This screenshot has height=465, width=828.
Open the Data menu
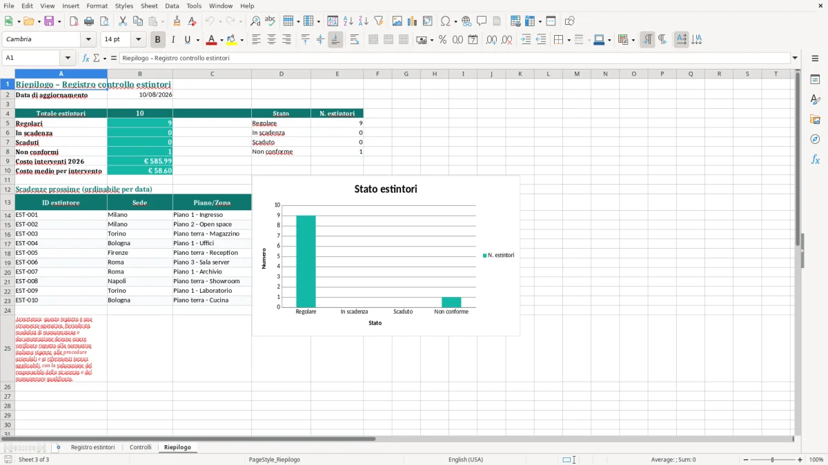coord(172,6)
